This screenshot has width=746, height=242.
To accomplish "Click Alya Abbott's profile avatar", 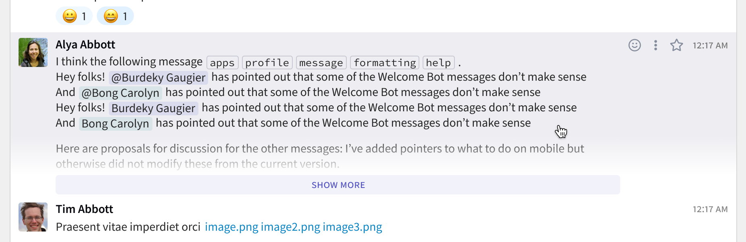I will (x=33, y=52).
